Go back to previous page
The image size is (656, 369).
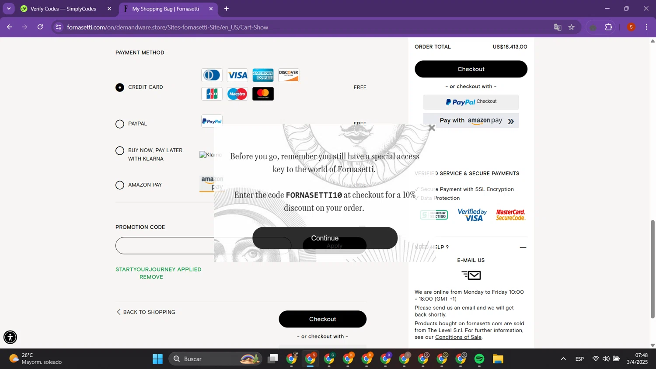tap(10, 27)
